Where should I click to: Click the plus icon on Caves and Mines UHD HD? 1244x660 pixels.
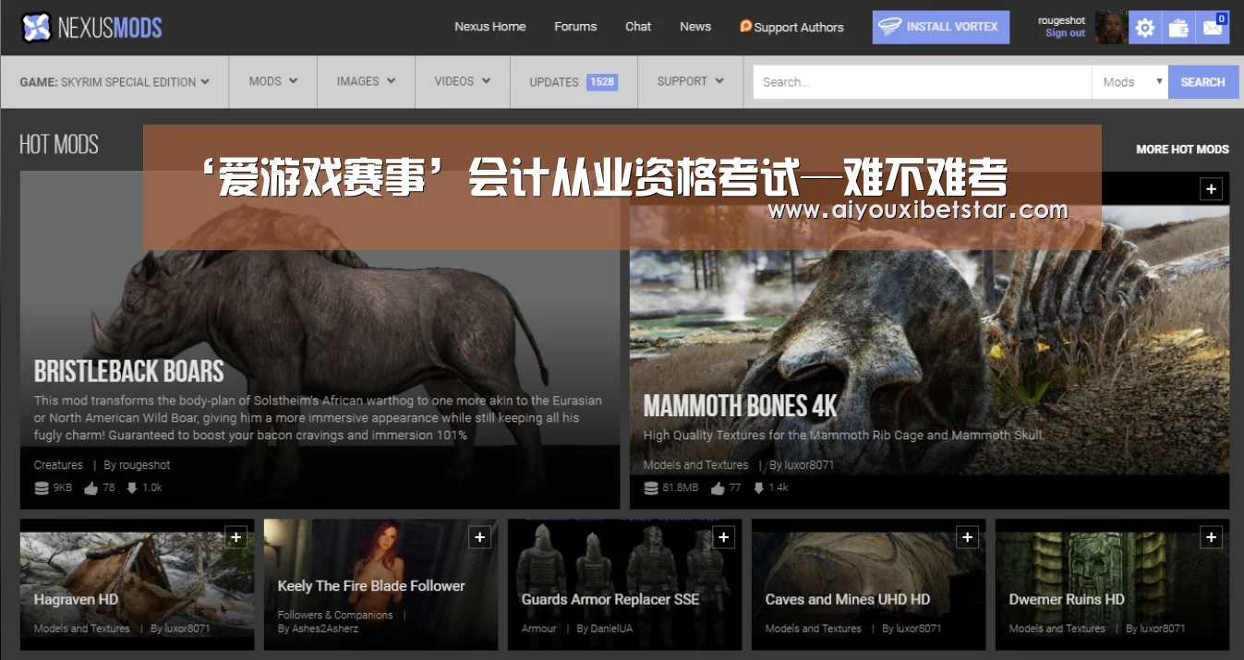pyautogui.click(x=967, y=537)
